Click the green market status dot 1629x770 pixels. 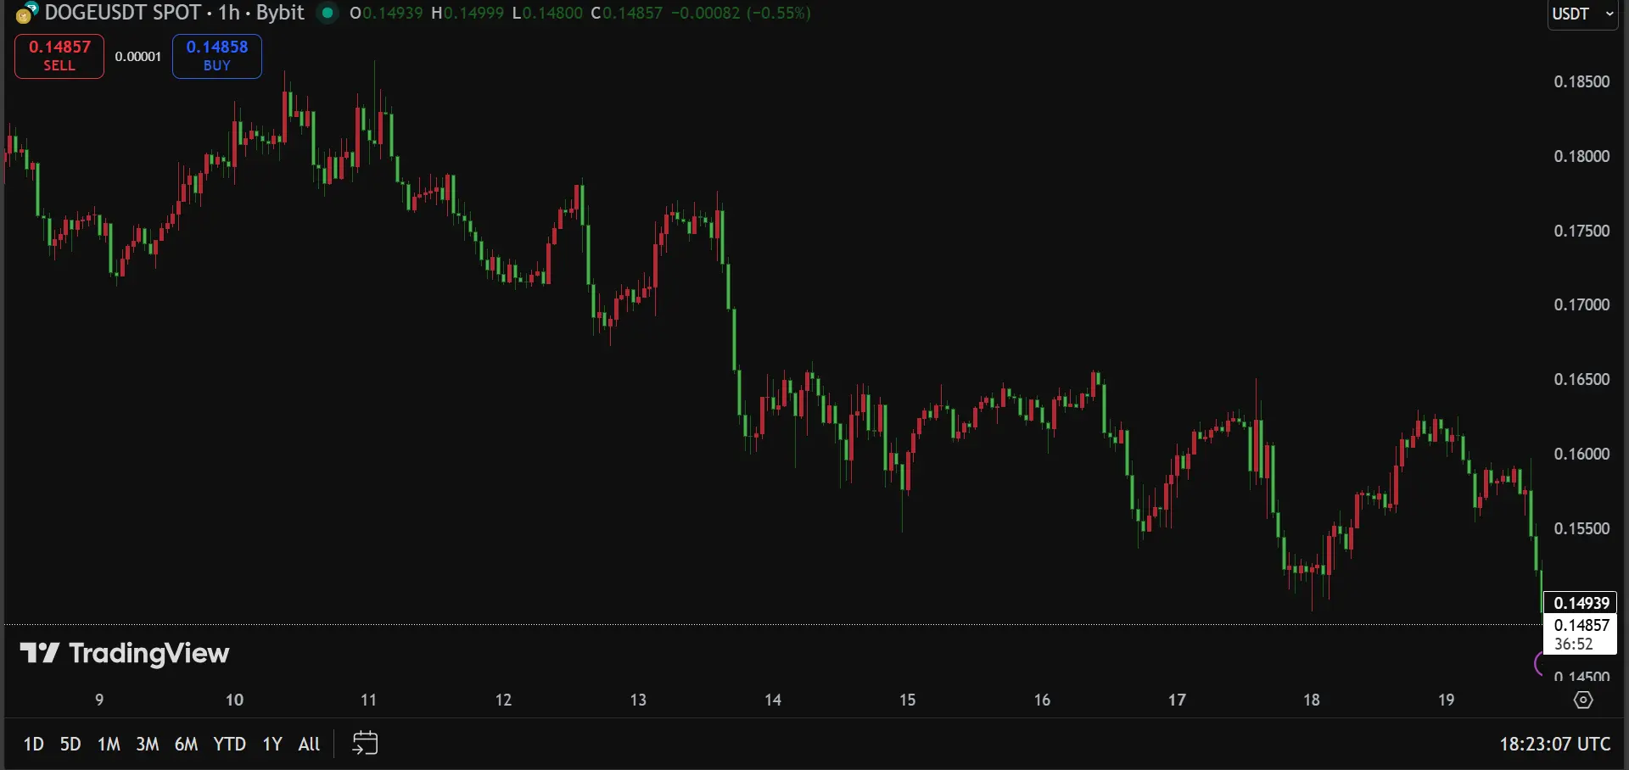click(327, 13)
